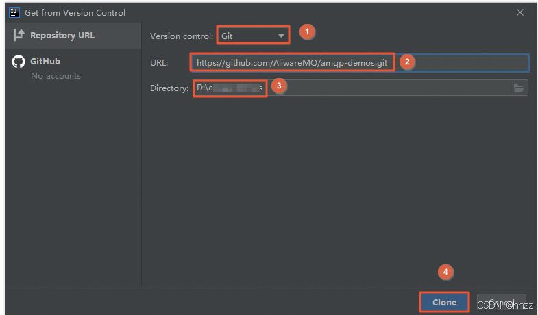Click the repository URL input field

[360, 63]
